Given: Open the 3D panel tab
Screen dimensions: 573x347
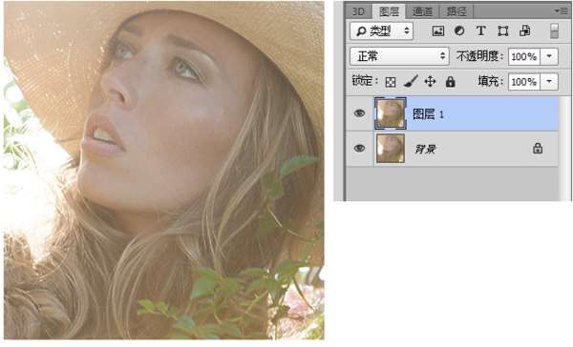Looking at the screenshot, I should tap(358, 11).
